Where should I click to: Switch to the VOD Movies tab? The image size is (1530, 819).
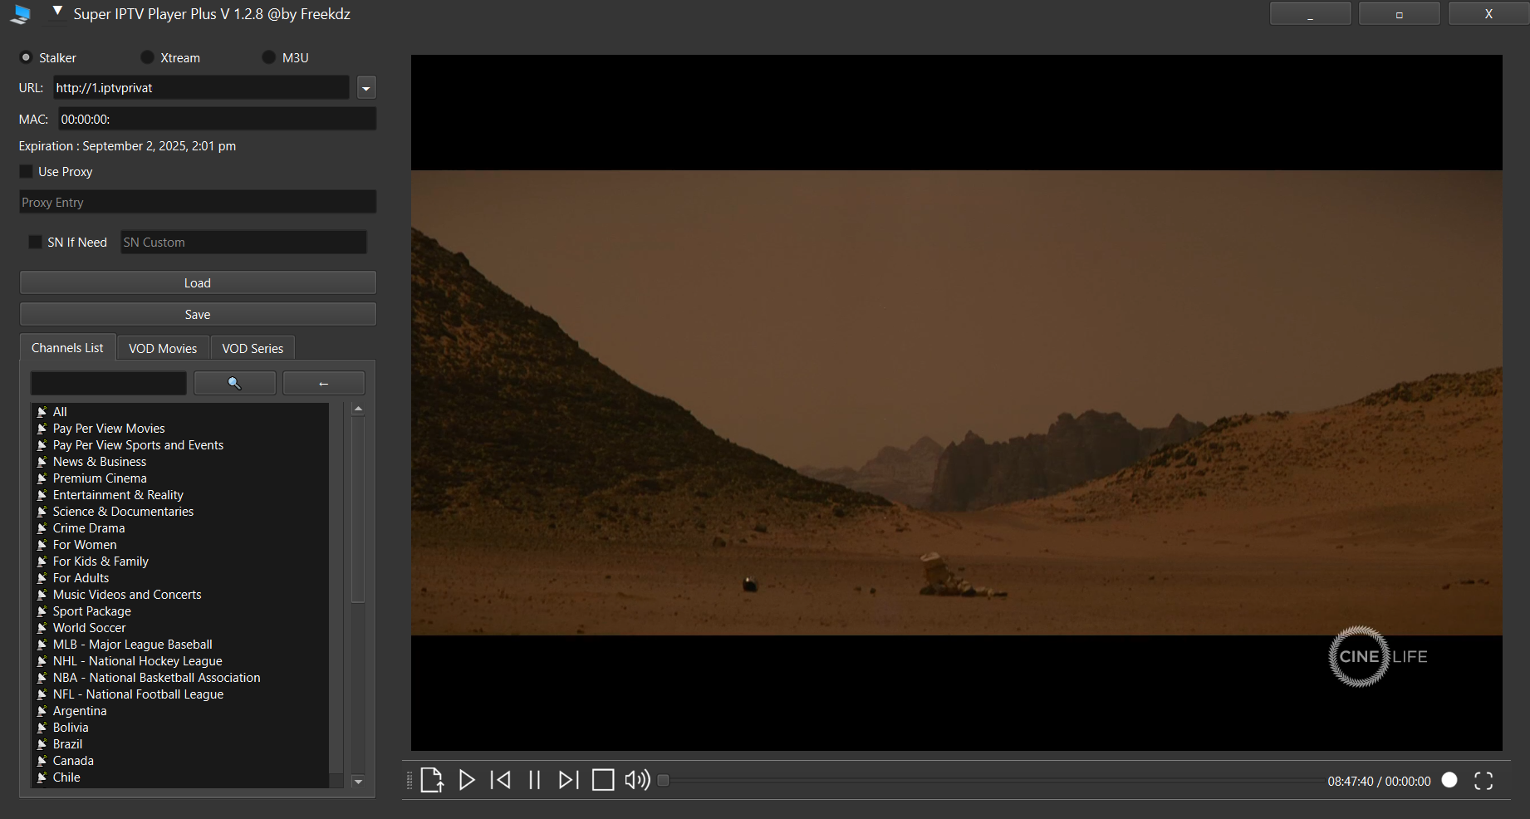click(163, 348)
